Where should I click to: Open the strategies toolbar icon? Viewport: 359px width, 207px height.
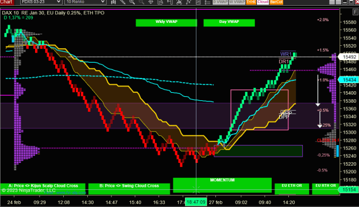point(188,2)
